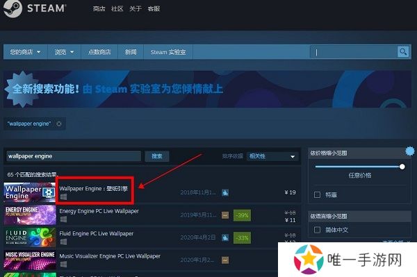This screenshot has height=277, width=417.
Task: Open the 关于 top menu
Action: (136, 9)
